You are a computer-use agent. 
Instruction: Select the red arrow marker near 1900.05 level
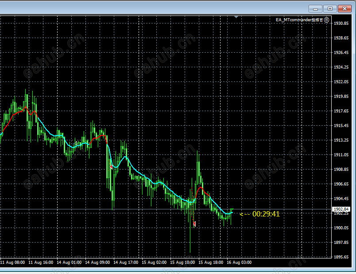[x=194, y=224]
